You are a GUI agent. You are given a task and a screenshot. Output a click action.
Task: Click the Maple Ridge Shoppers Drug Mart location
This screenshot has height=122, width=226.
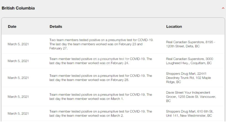[188, 78]
